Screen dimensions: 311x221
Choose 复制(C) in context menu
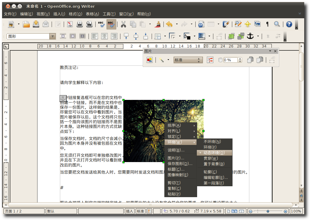click(x=181, y=188)
